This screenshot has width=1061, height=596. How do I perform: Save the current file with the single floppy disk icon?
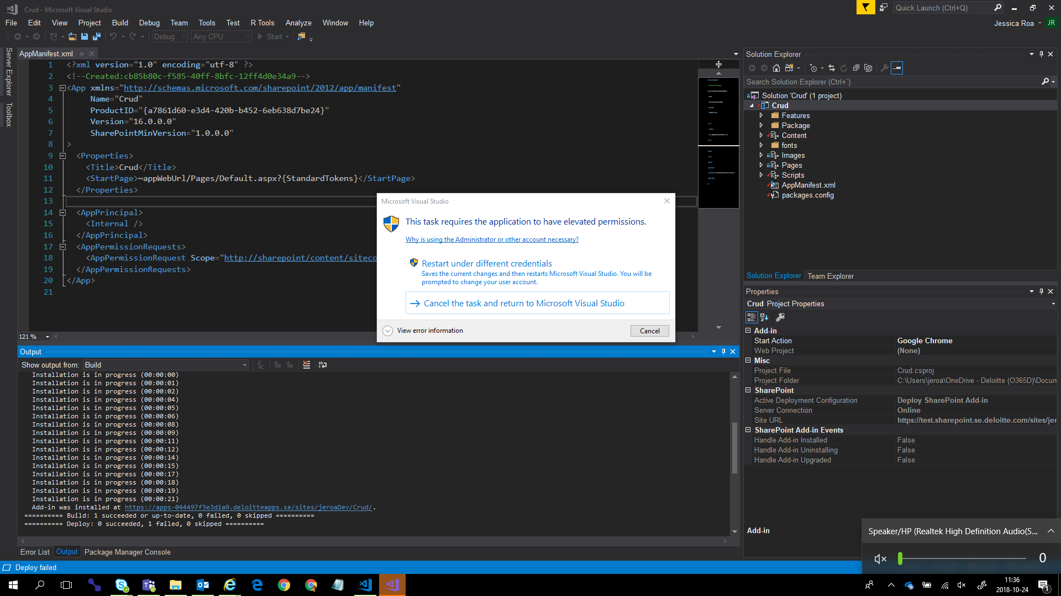pyautogui.click(x=85, y=36)
